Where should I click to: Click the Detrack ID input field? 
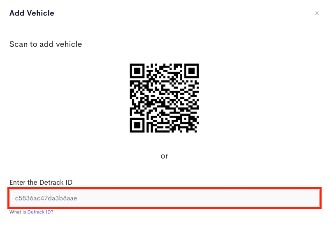[x=164, y=198]
